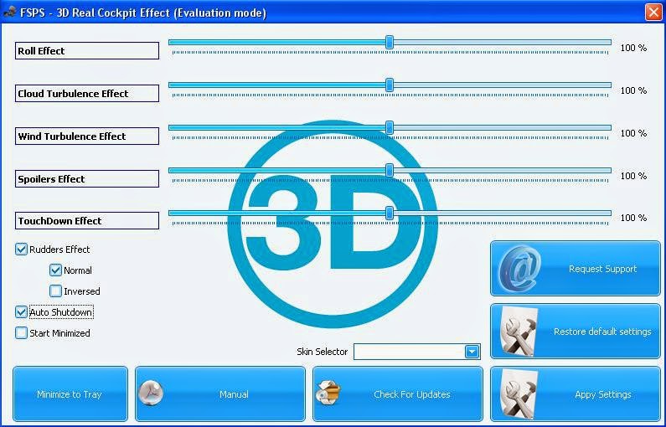Image resolution: width=666 pixels, height=427 pixels.
Task: Check the Start Minimized option
Action: tap(21, 333)
